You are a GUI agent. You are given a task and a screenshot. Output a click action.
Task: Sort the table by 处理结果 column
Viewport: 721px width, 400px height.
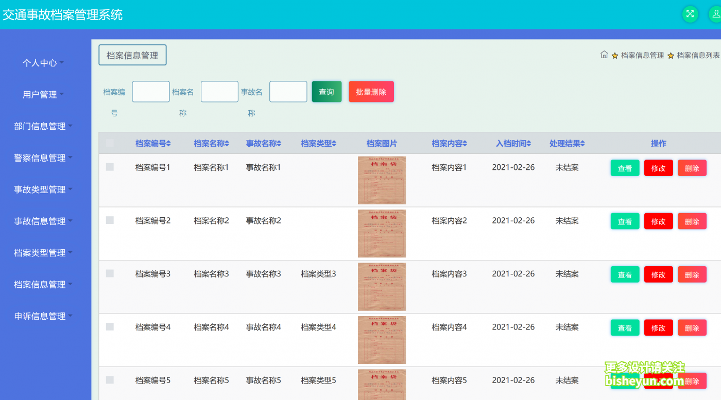[x=566, y=143]
